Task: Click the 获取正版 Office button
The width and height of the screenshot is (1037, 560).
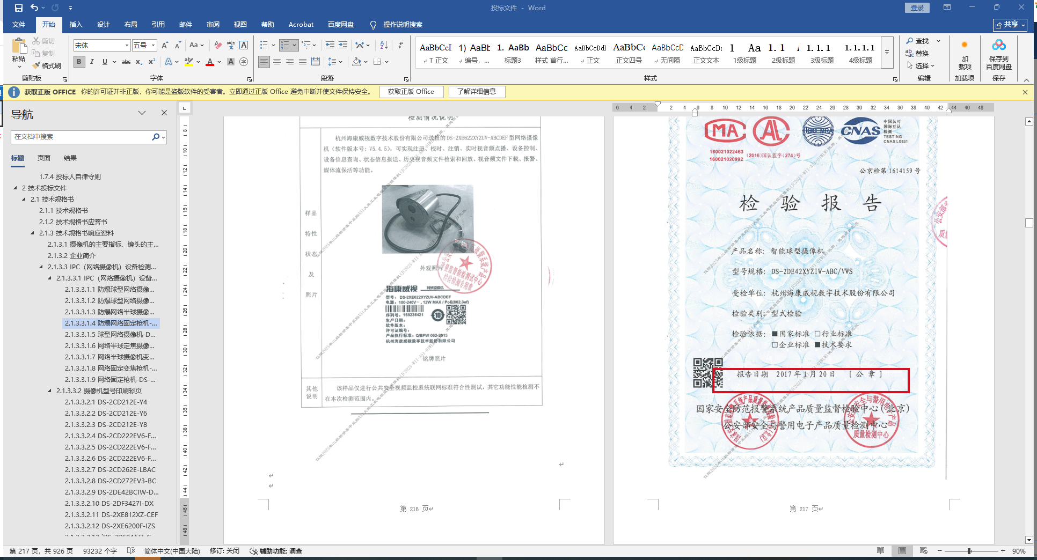Action: pos(411,92)
